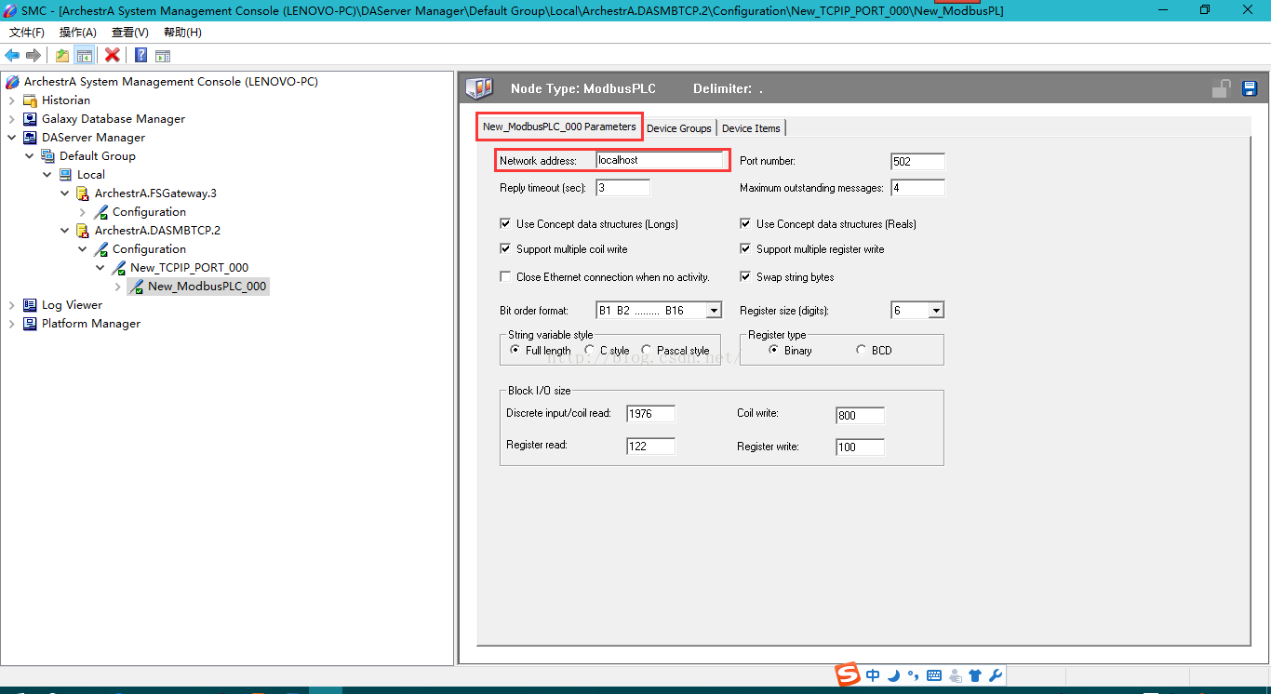Switch to the Device Groups tab

679,128
